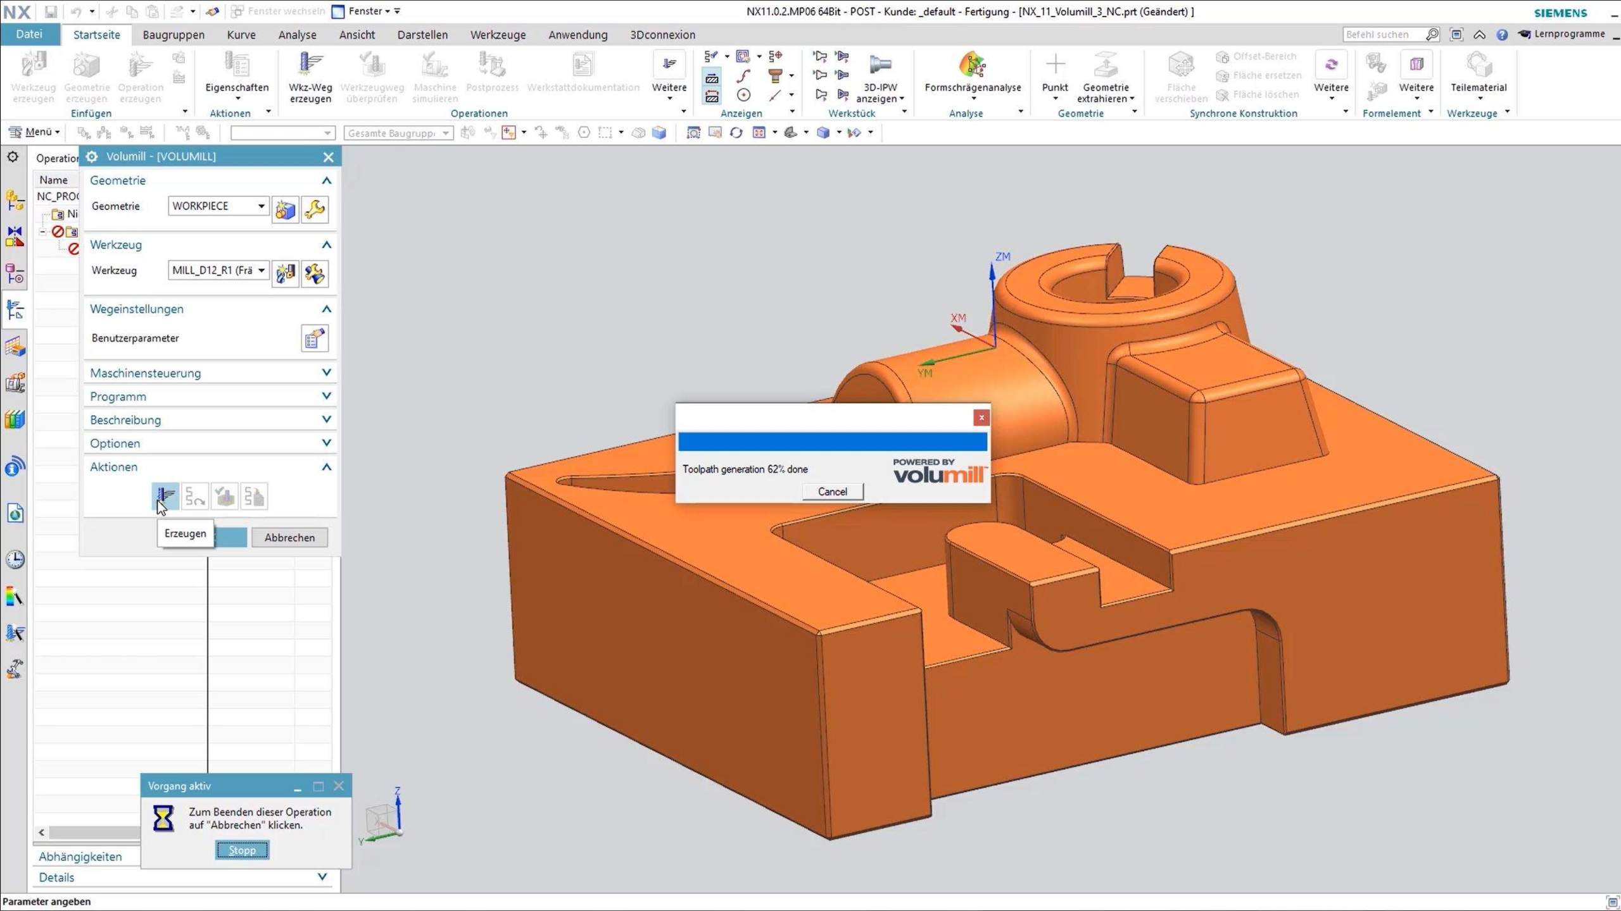Cancel the Volumill toolpath generation

[x=832, y=492]
